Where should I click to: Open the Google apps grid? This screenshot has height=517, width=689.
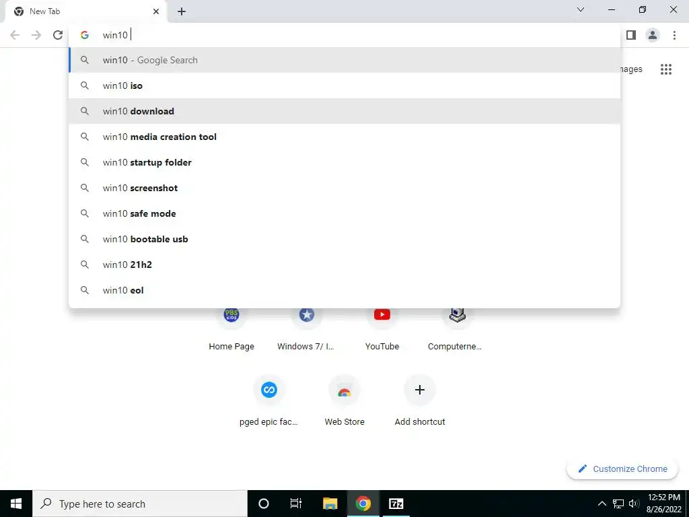click(666, 69)
